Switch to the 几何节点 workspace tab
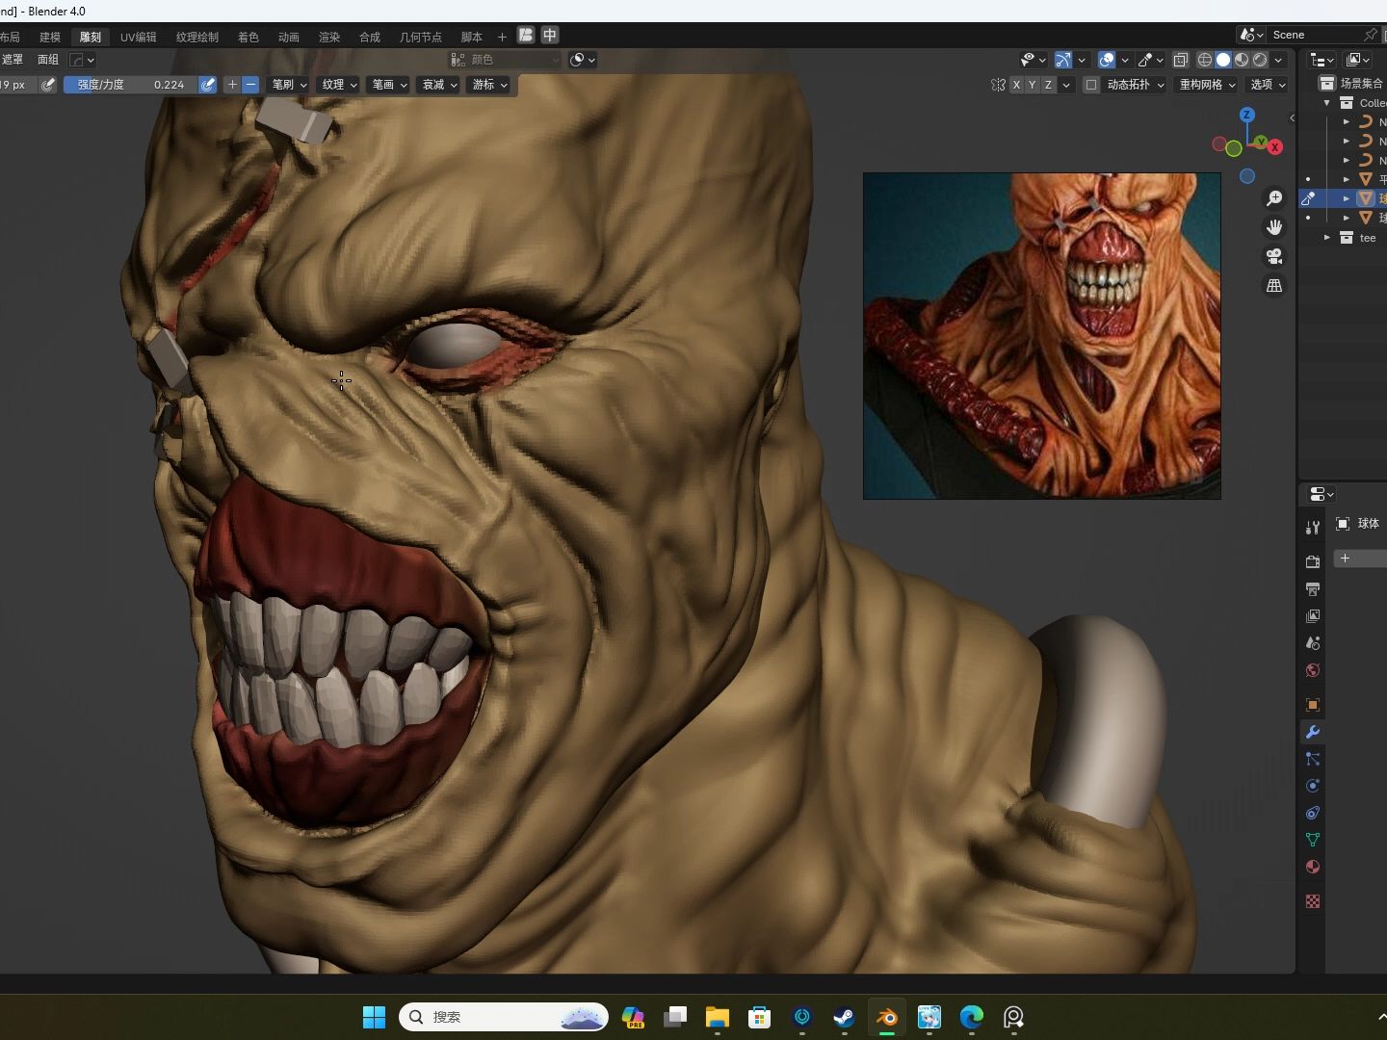1387x1040 pixels. [421, 37]
